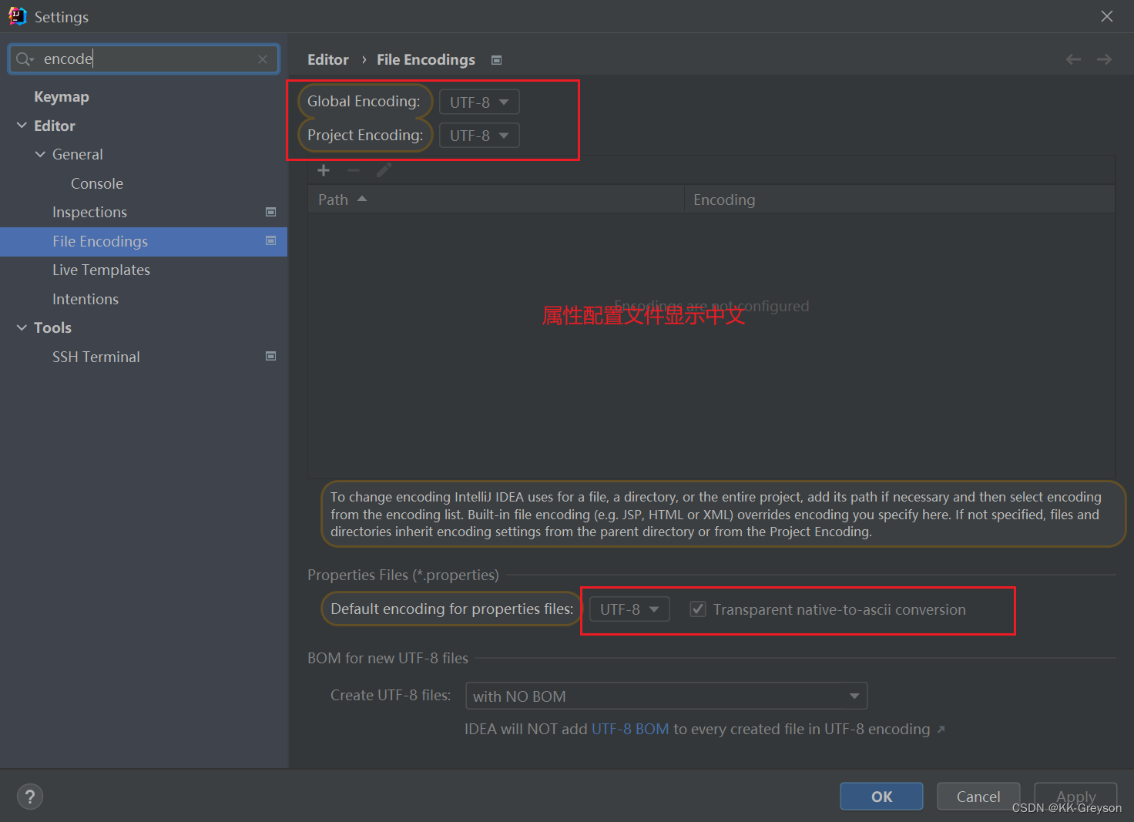Click the external link arrow after encoding text

pyautogui.click(x=941, y=730)
